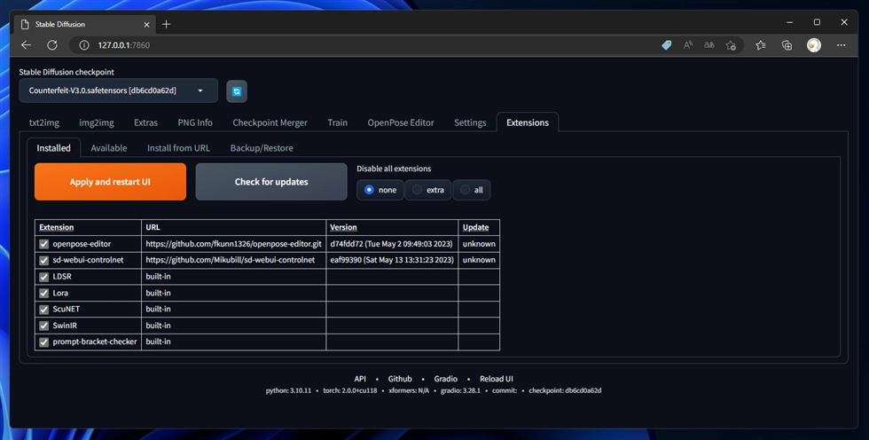Click the sd-webui-controlnet GitHub URL cell
Image resolution: width=869 pixels, height=440 pixels.
pos(233,260)
